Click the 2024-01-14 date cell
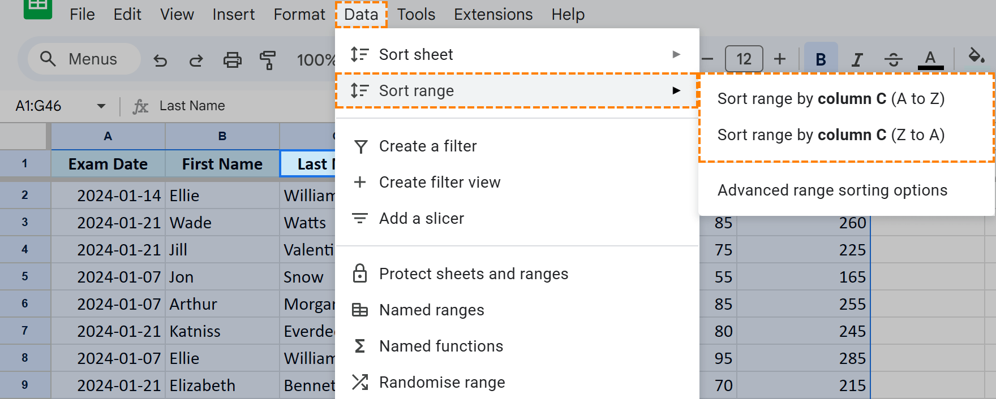 tap(108, 196)
